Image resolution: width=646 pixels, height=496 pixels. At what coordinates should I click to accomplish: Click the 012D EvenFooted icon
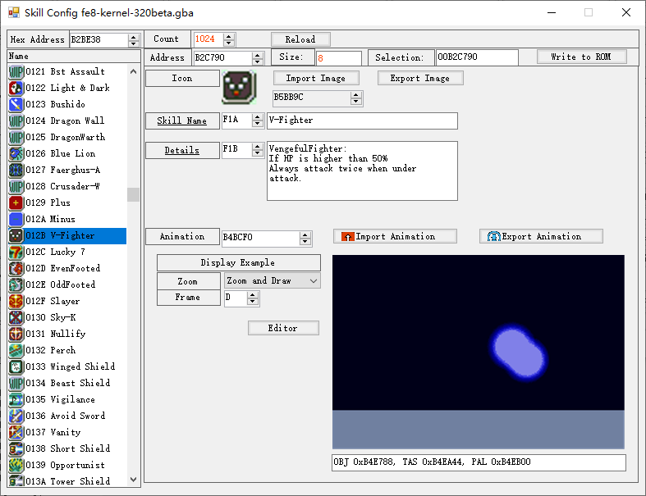[x=16, y=268]
